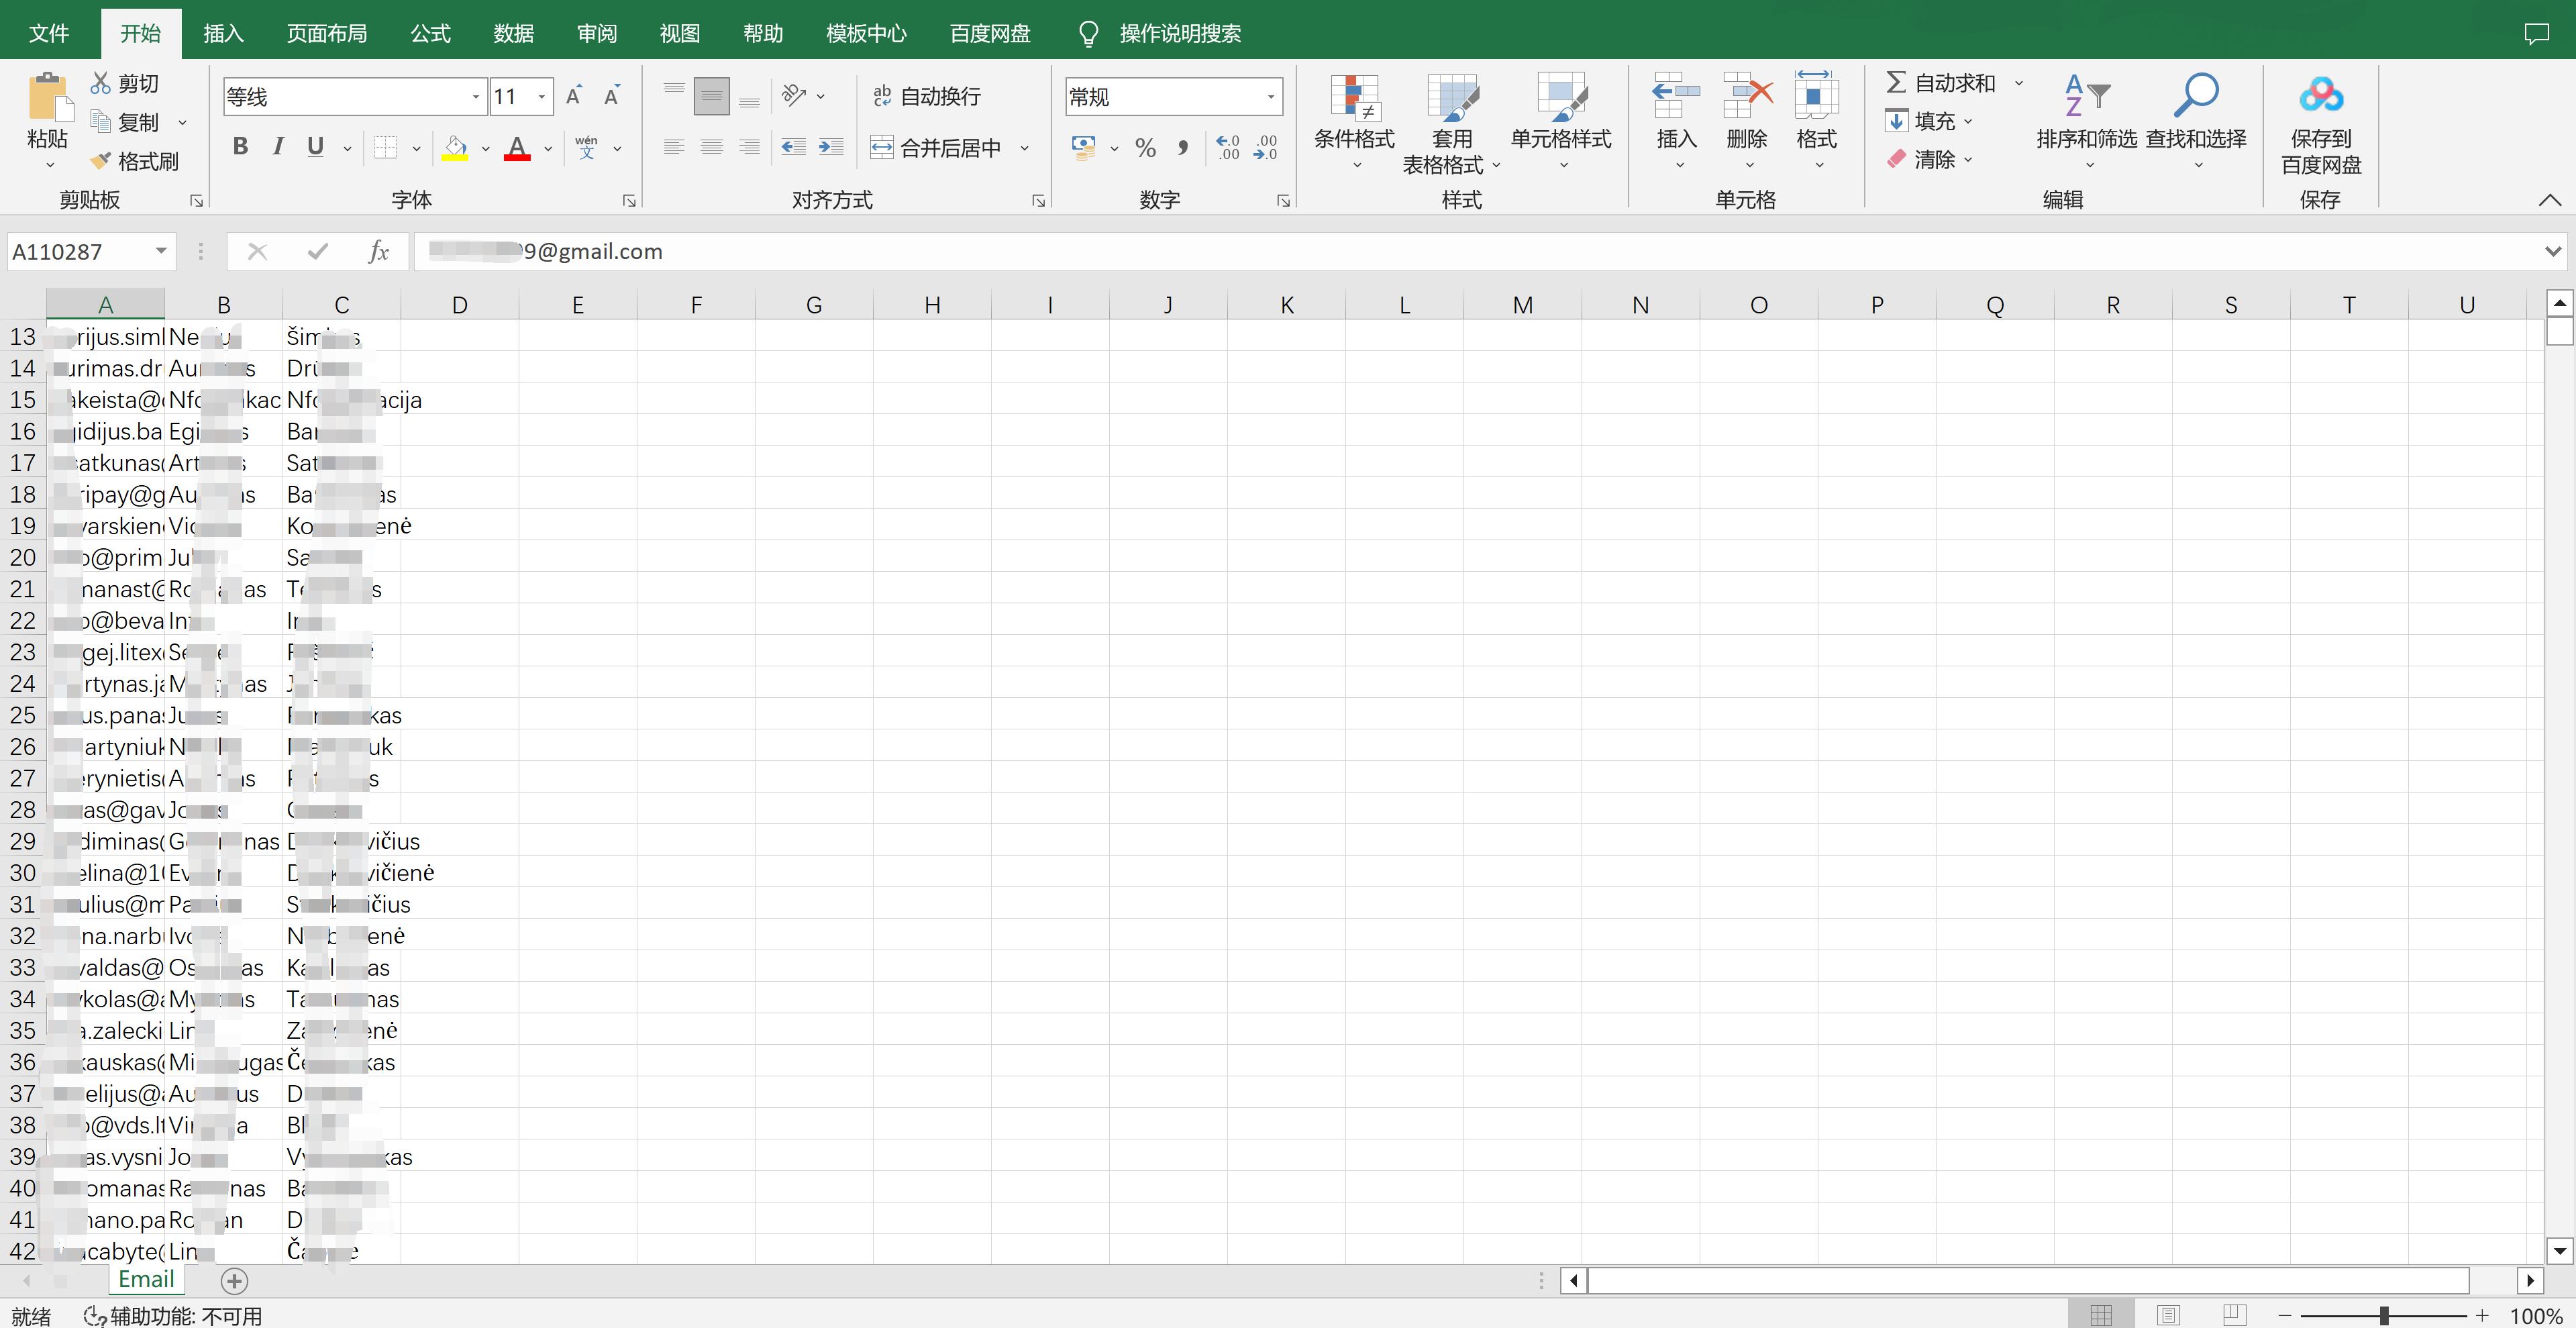Toggle center horizontal alignment
2576x1328 pixels.
(x=711, y=148)
